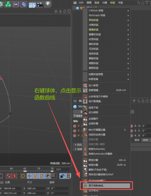Viewport: 151px width, 196px height.
Task: Choose 解组对象 in the context menu
Action: point(106,165)
